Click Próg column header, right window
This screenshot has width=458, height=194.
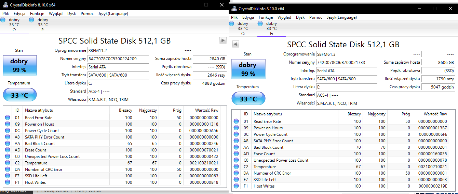[x=400, y=114]
